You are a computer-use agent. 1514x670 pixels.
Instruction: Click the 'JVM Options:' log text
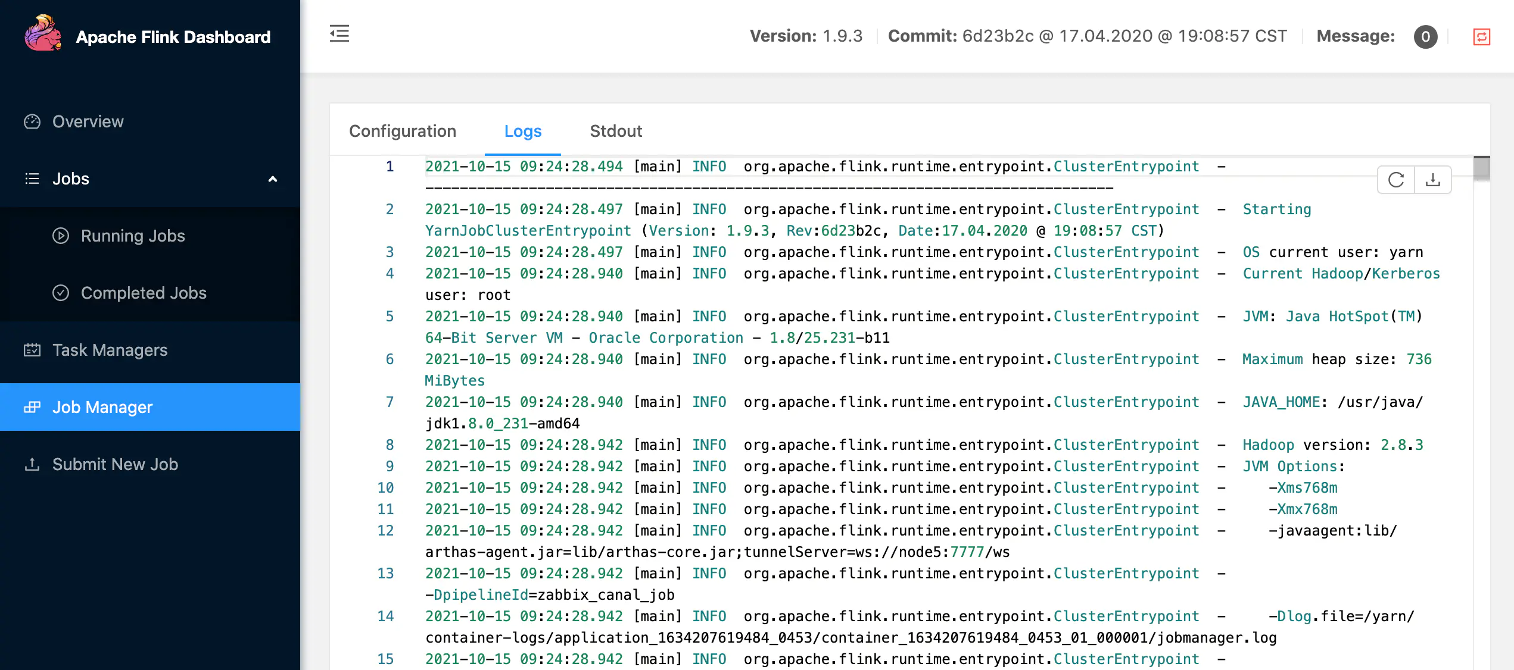(1294, 467)
